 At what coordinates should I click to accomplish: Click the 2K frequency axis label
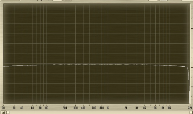click(126, 108)
